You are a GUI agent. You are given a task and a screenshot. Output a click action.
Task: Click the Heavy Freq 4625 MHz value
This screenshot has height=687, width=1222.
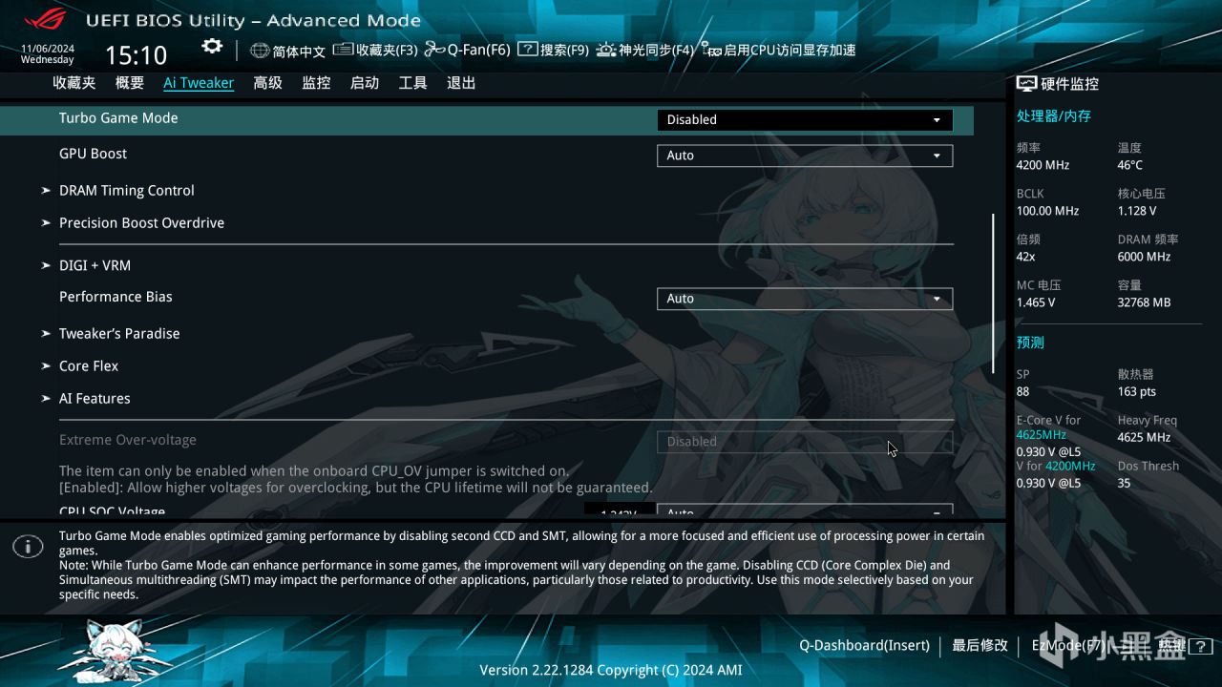pyautogui.click(x=1144, y=438)
